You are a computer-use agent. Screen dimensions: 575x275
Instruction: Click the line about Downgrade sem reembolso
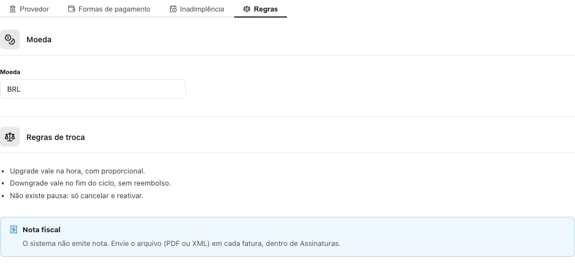click(x=90, y=183)
